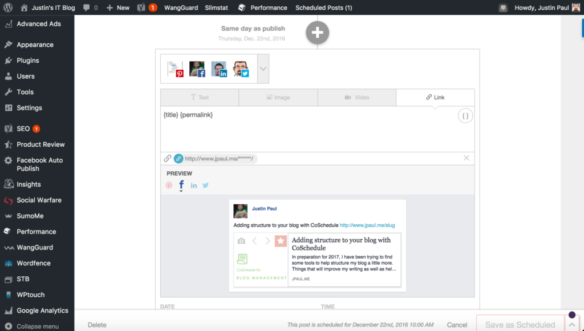Switch to the Image tab
584x331 pixels.
click(278, 97)
